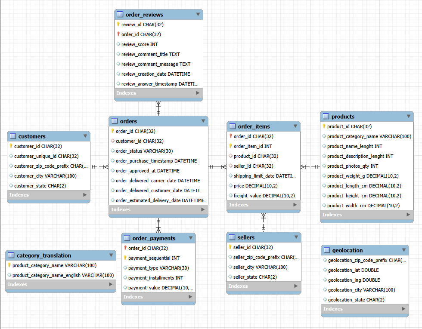Click the customer_id key icon in customers

11,146
